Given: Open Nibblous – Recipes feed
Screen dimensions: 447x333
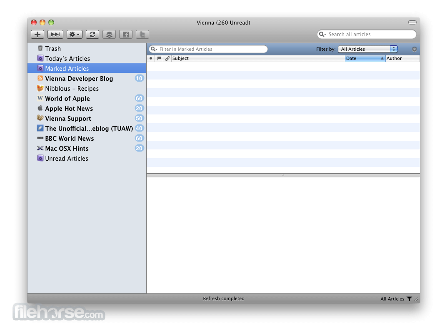Looking at the screenshot, I should click(x=87, y=88).
